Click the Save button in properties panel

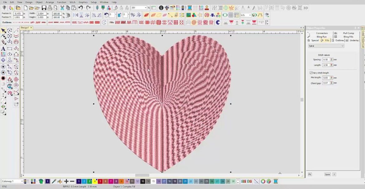pos(327,174)
